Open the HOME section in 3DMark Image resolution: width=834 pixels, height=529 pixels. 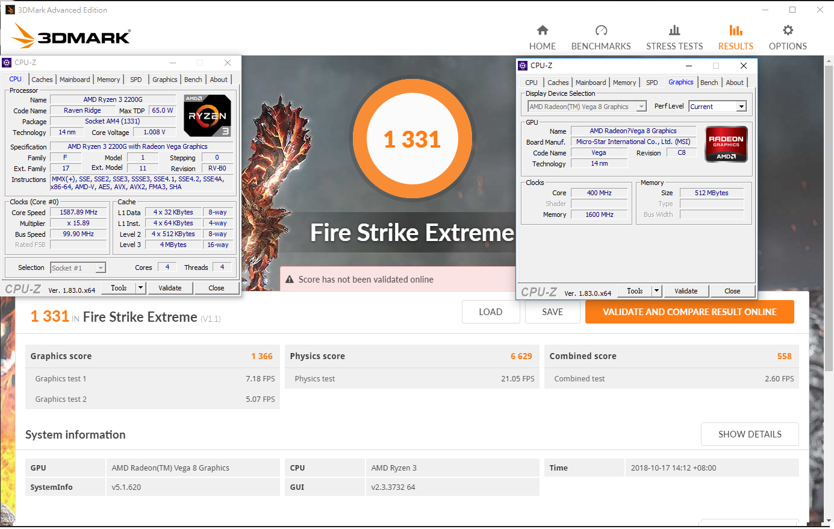542,38
